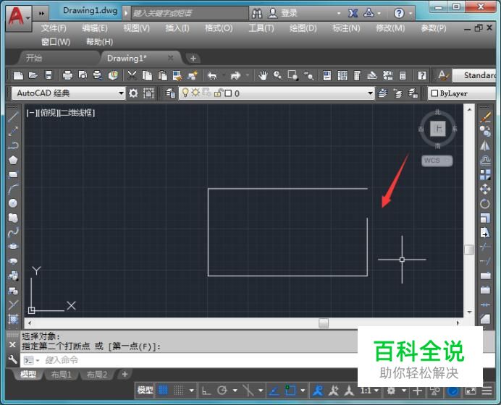Image resolution: width=501 pixels, height=405 pixels.
Task: Activate the Pan hand tool
Action: 263,76
